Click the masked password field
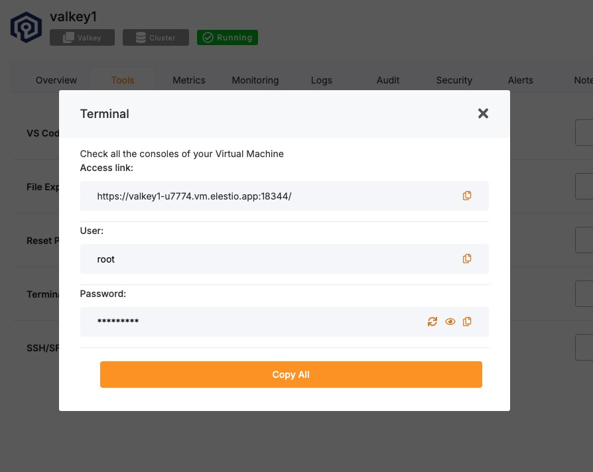 252,322
